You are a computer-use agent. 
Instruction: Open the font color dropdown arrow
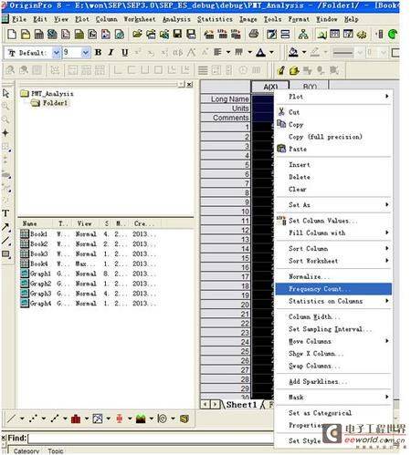[271, 52]
